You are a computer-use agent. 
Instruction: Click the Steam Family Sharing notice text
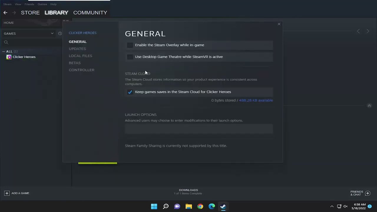coord(176,146)
